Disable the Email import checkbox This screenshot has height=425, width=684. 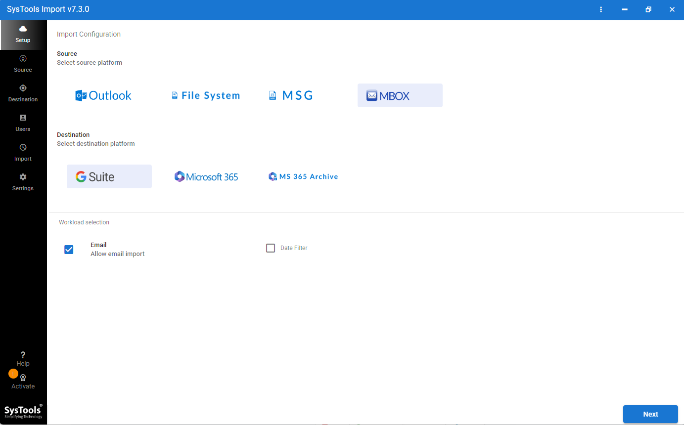click(69, 250)
